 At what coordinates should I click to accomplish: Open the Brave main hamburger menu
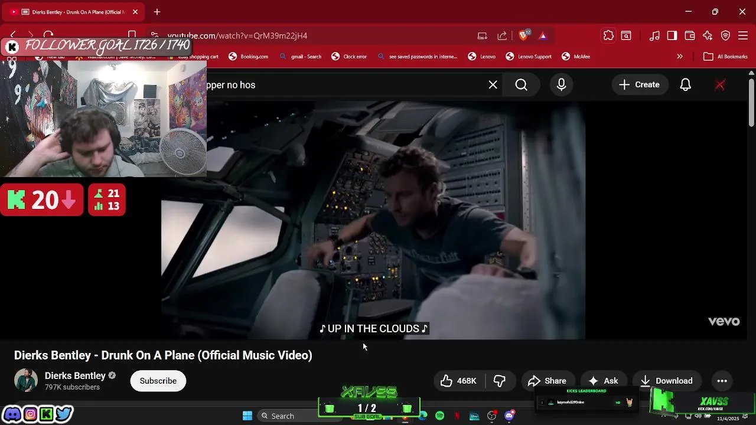743,35
